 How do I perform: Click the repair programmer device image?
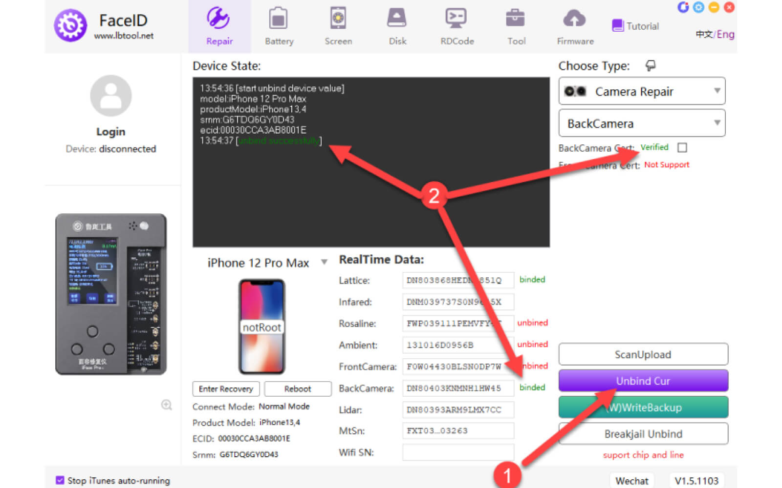[111, 294]
